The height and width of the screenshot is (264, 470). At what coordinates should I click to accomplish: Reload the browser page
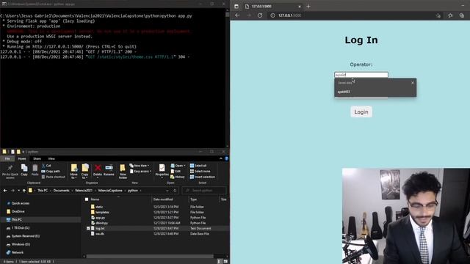click(x=260, y=15)
